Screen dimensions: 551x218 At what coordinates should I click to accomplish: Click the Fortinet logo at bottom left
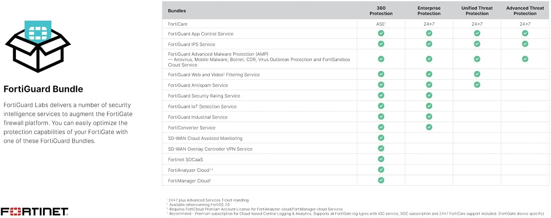[x=34, y=211]
